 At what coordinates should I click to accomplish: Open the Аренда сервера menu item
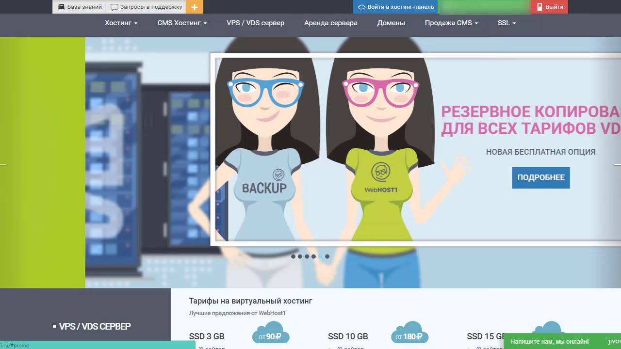click(x=331, y=23)
